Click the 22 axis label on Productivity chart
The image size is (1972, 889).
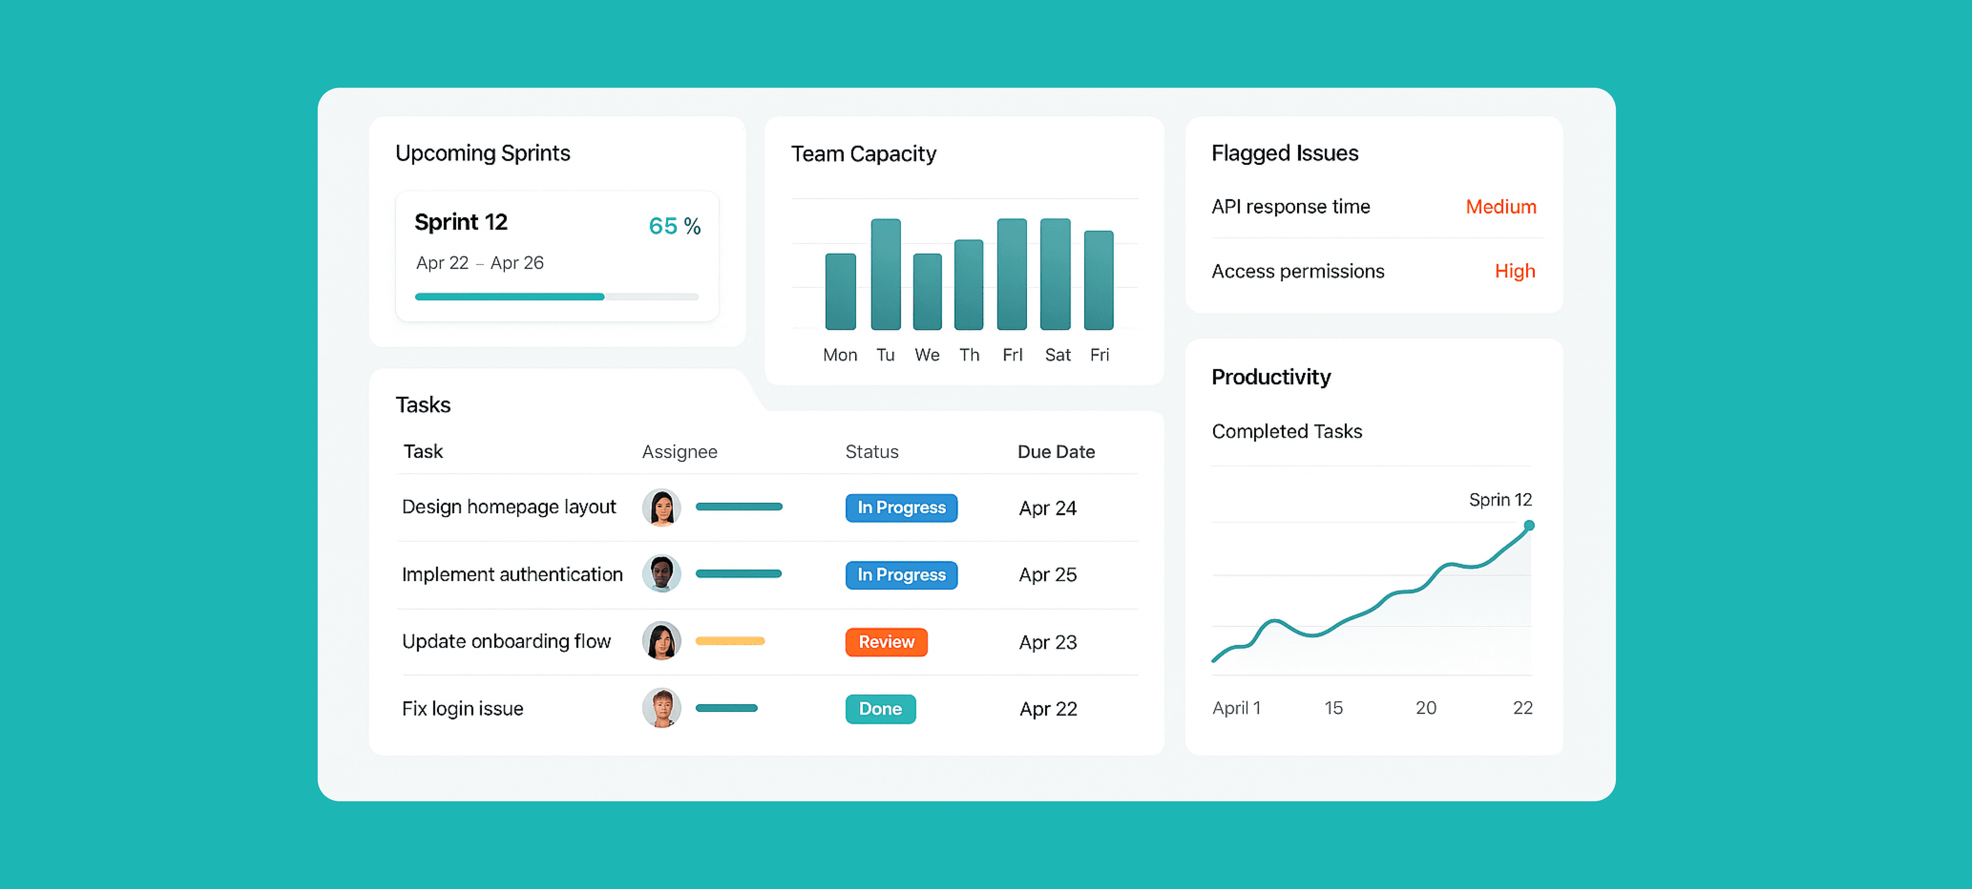[1523, 708]
